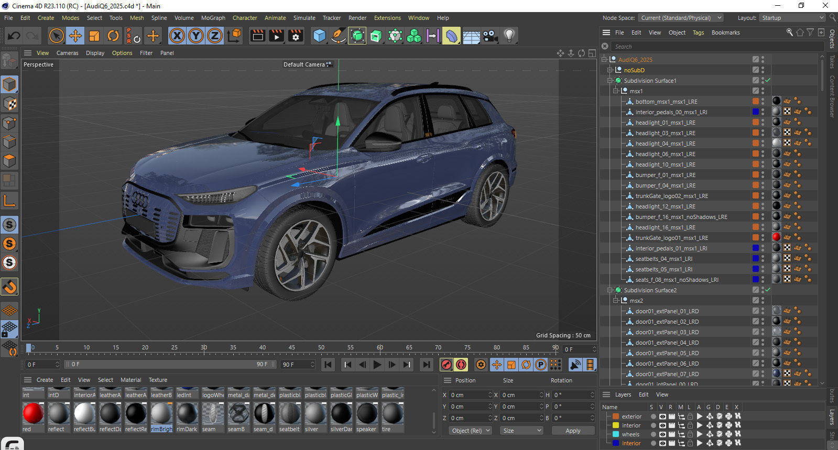Play the animation forwards
Image resolution: width=838 pixels, height=450 pixels.
tap(377, 365)
